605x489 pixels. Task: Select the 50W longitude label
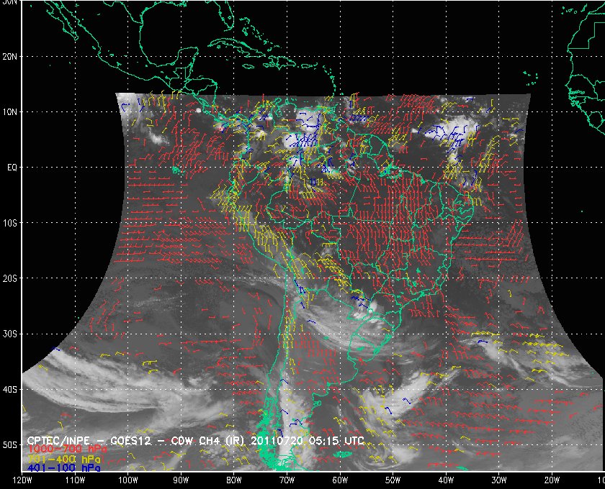[393, 480]
